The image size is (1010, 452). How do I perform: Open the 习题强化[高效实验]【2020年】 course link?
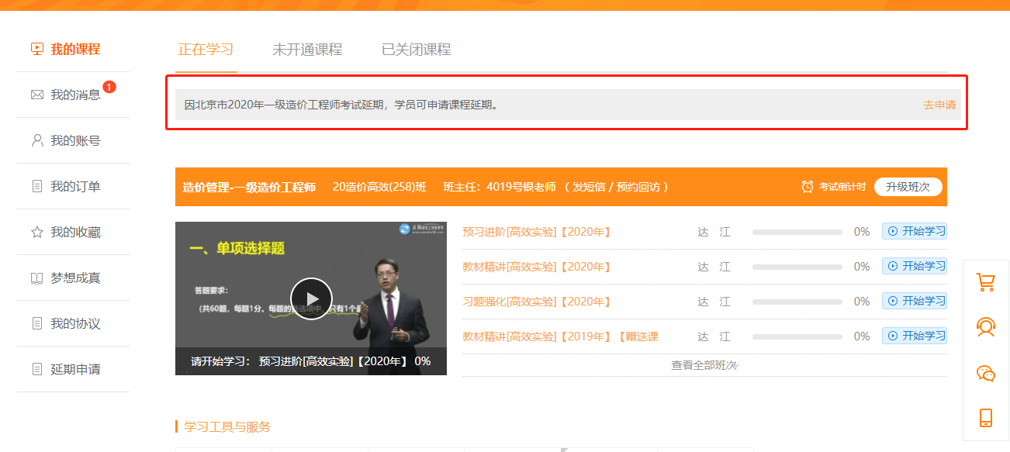(537, 302)
